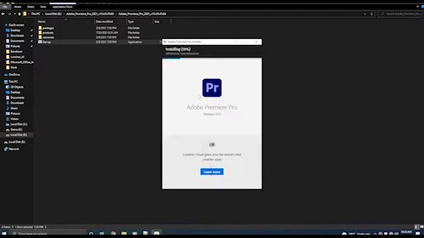Show hidden system tray icons arrow
This screenshot has width=424, height=238.
tap(375, 233)
